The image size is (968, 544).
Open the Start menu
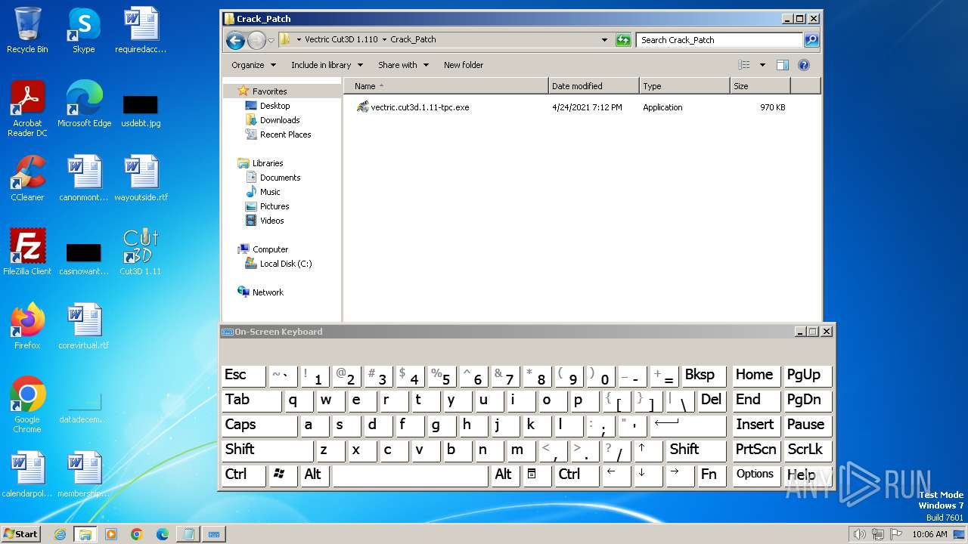point(21,534)
